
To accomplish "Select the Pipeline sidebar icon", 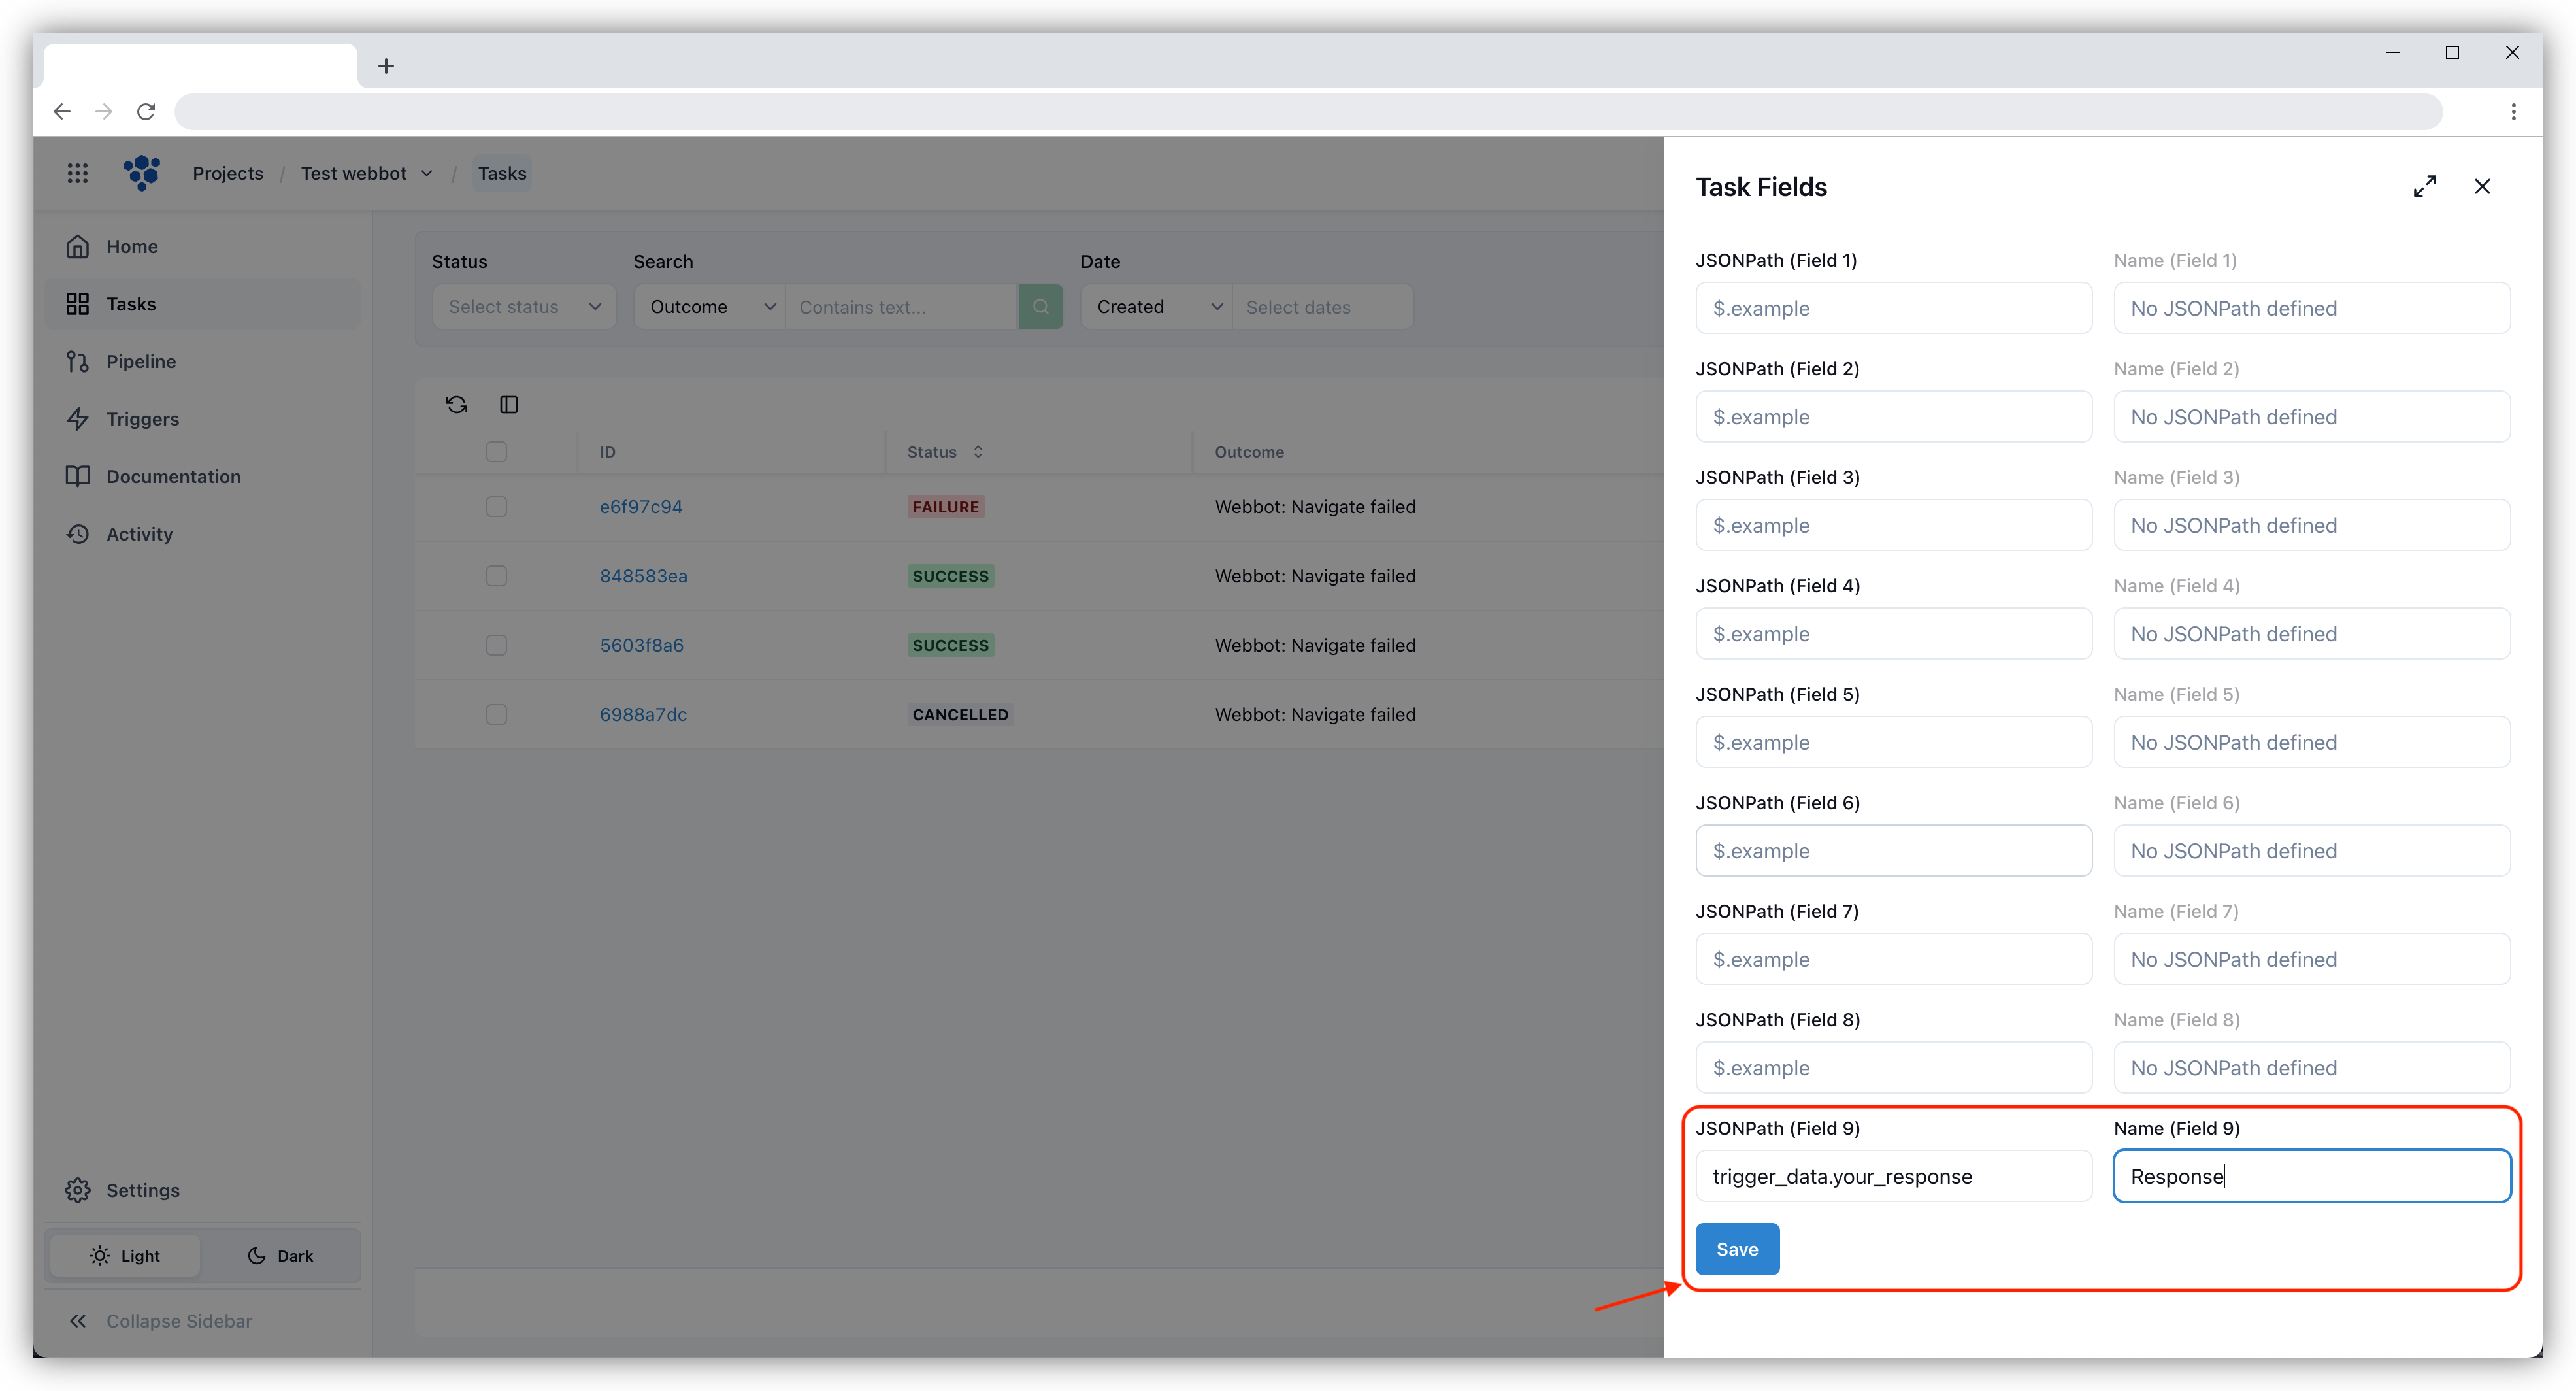I will coord(79,361).
